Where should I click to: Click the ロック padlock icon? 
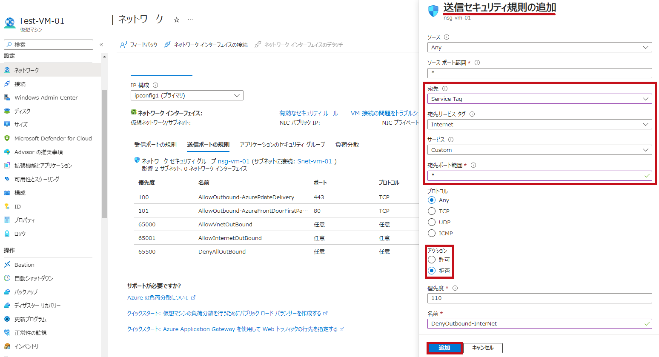7,234
